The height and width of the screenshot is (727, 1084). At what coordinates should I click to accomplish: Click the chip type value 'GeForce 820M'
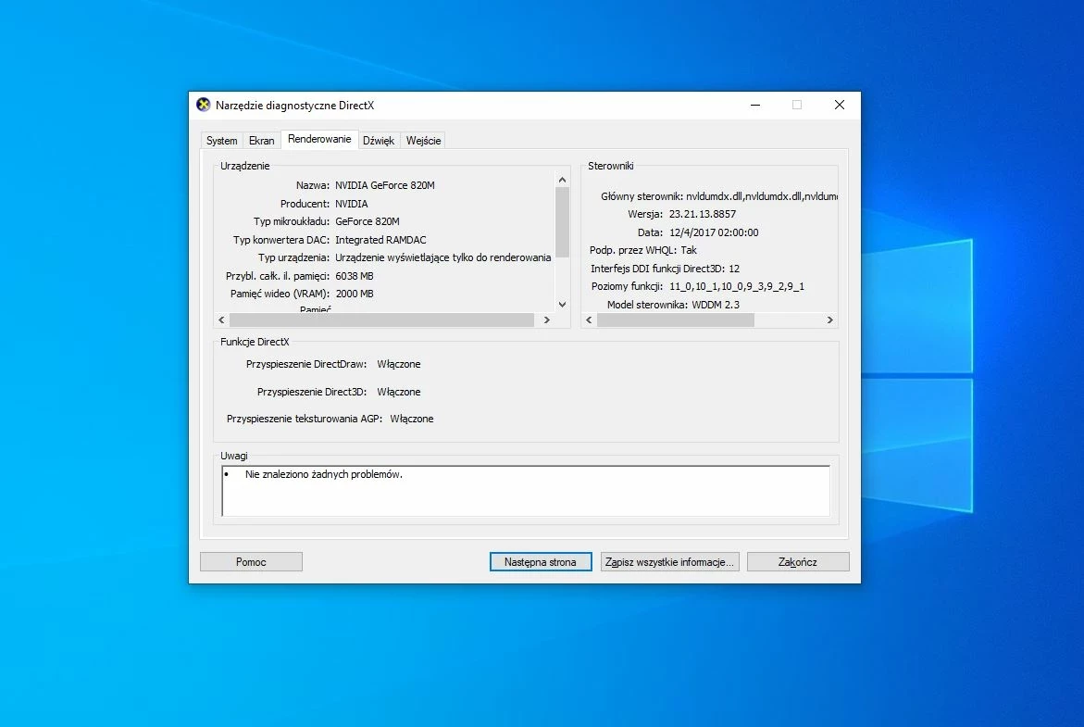coord(368,221)
